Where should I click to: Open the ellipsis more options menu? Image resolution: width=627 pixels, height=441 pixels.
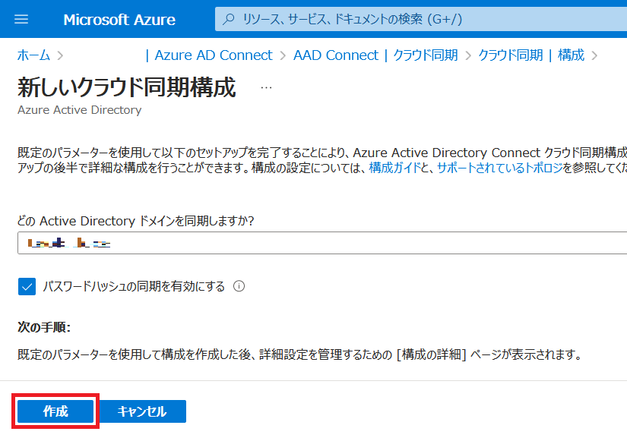click(266, 87)
